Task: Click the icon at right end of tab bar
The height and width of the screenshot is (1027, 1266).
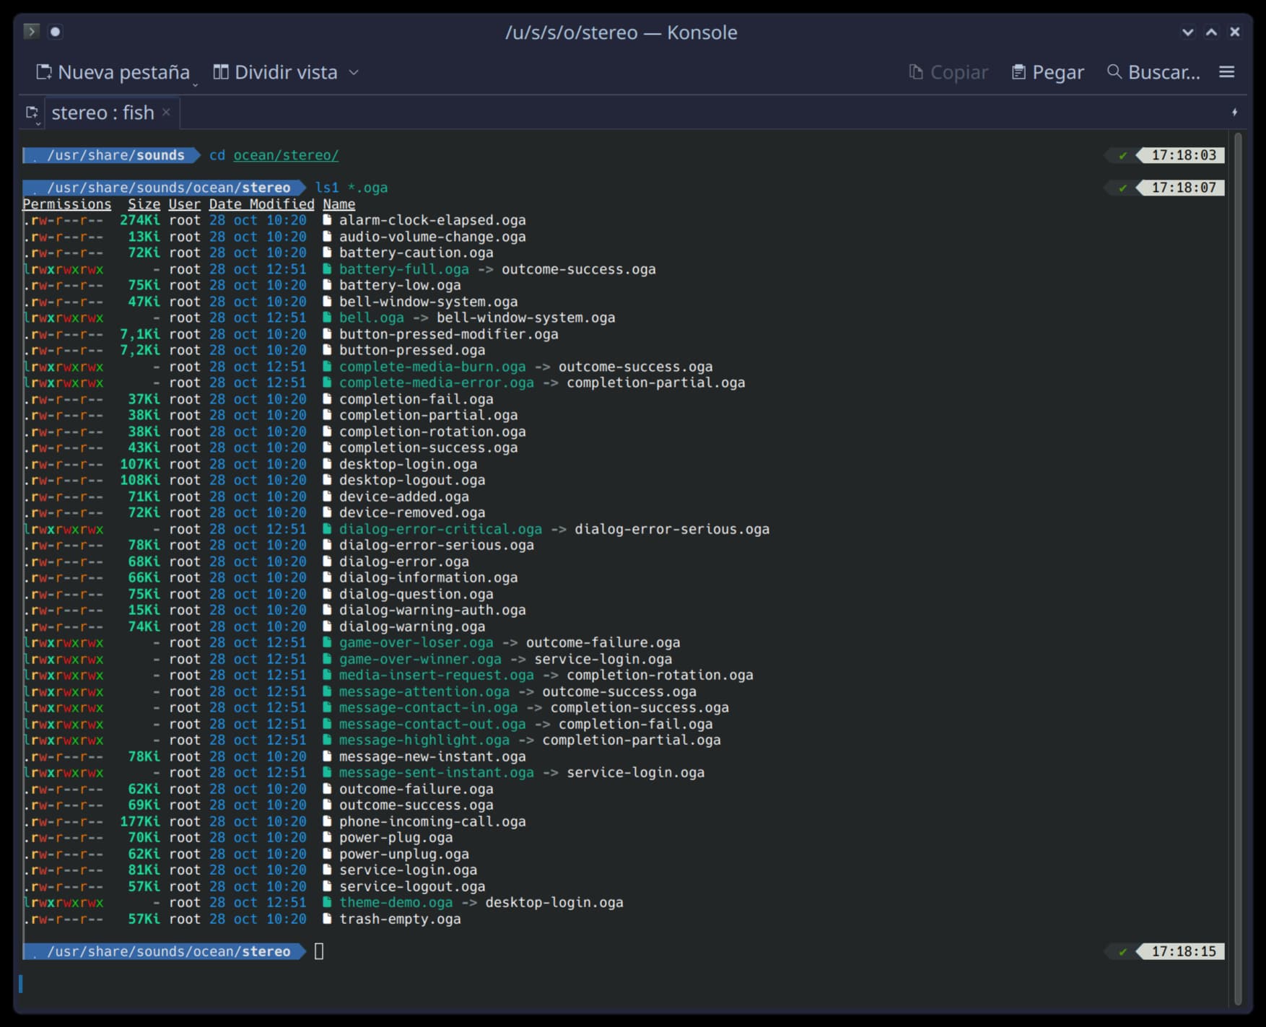Action: (1234, 112)
